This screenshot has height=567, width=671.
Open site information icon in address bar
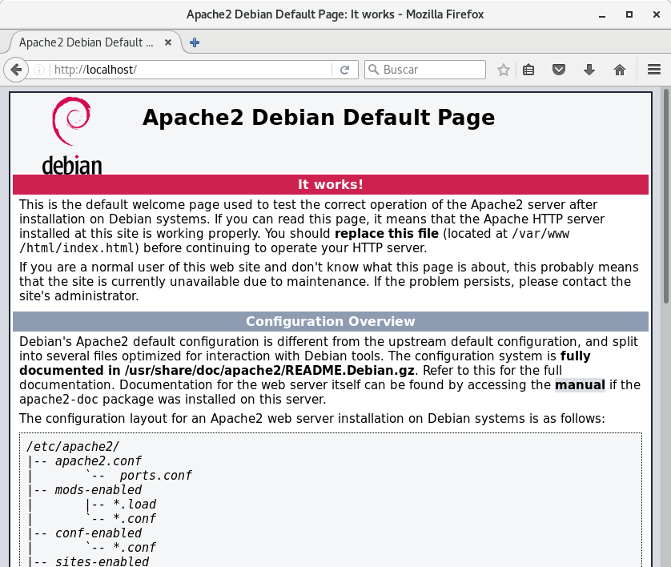pyautogui.click(x=40, y=70)
